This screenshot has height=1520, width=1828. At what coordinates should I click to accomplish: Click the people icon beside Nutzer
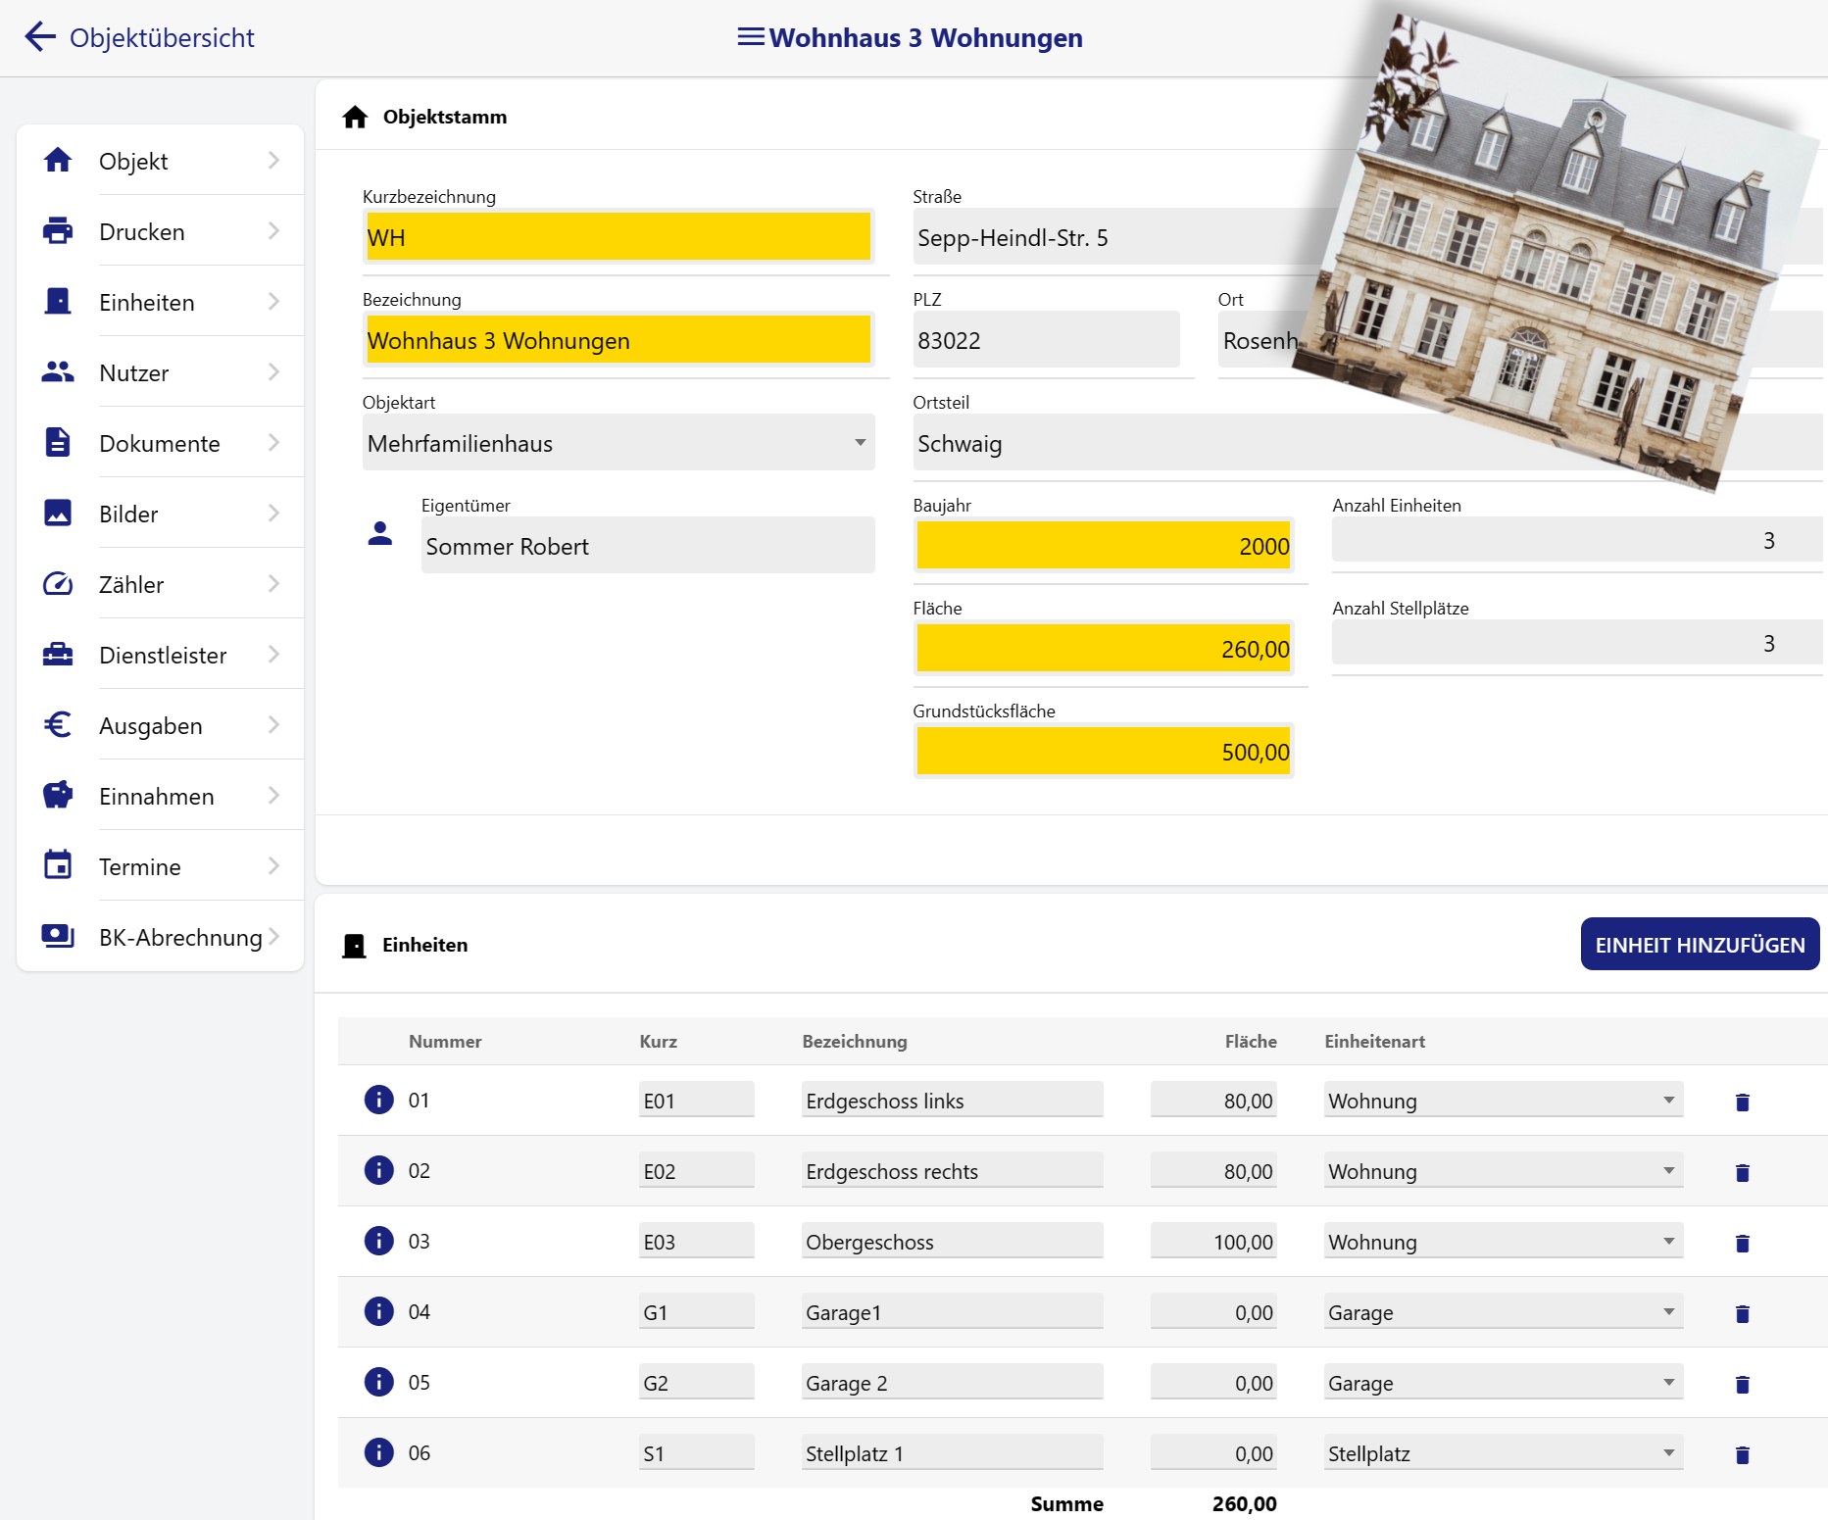tap(58, 371)
